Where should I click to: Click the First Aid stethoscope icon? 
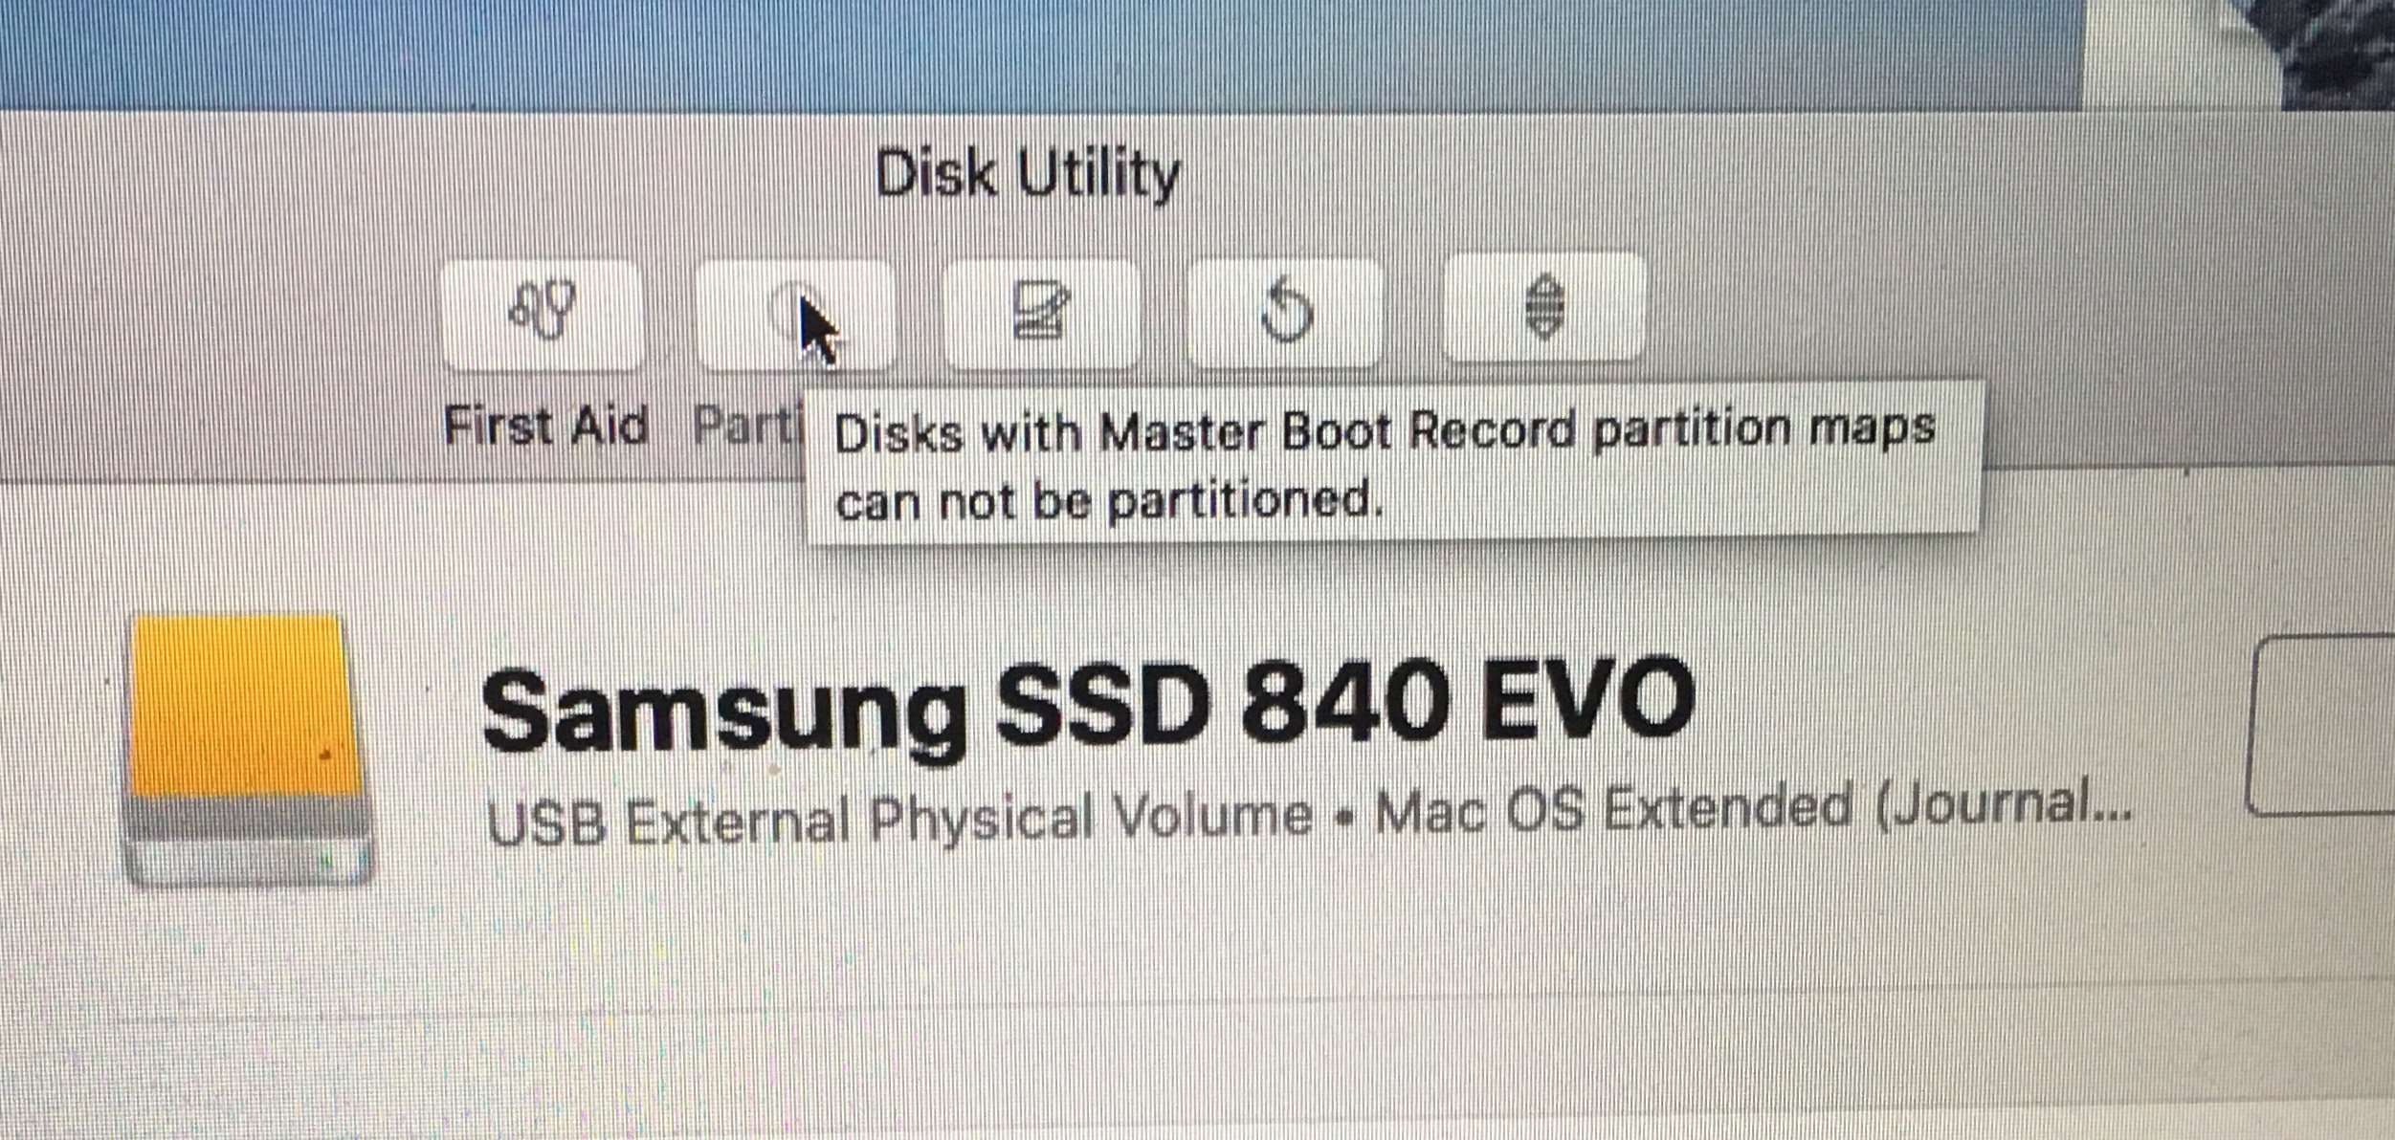coord(543,312)
